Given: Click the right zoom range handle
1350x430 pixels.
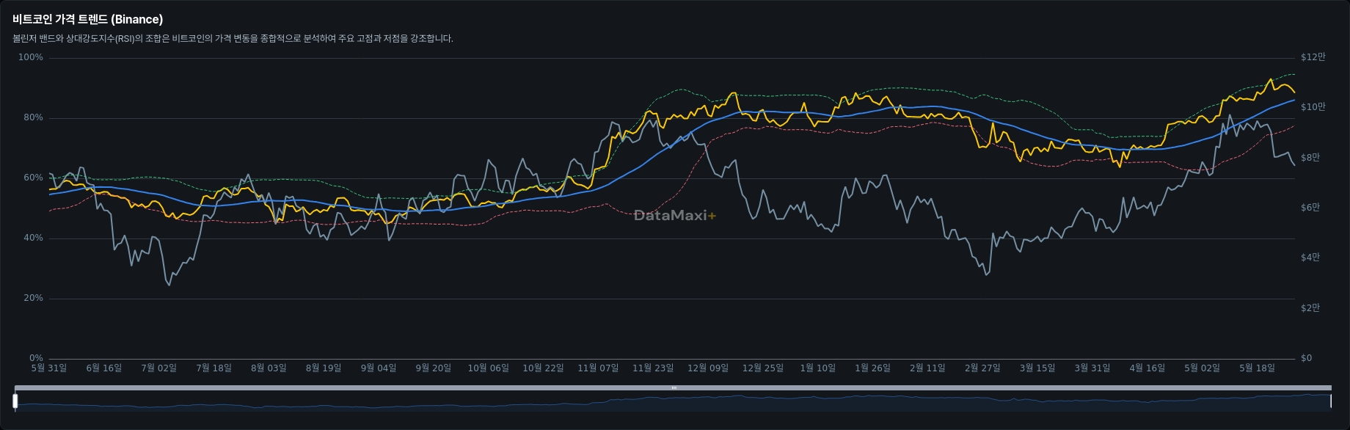Looking at the screenshot, I should 1331,401.
